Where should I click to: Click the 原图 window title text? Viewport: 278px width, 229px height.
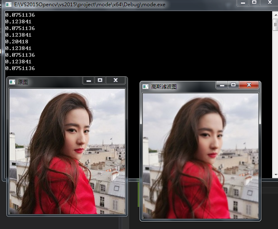coord(23,82)
